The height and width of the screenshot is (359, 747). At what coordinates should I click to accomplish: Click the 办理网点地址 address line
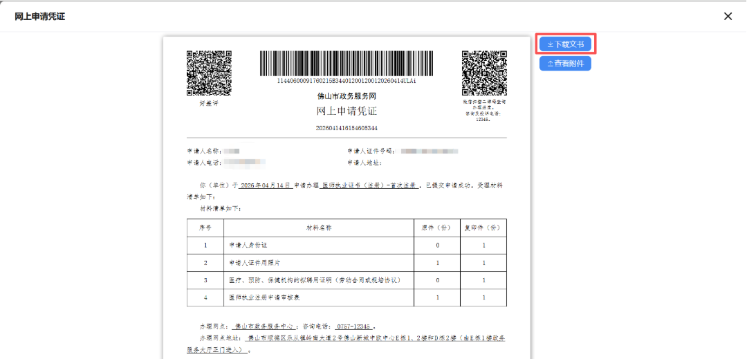[347, 344]
